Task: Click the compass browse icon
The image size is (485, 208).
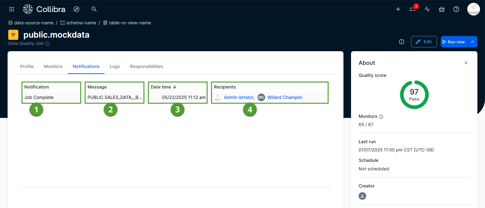Action: (x=76, y=9)
